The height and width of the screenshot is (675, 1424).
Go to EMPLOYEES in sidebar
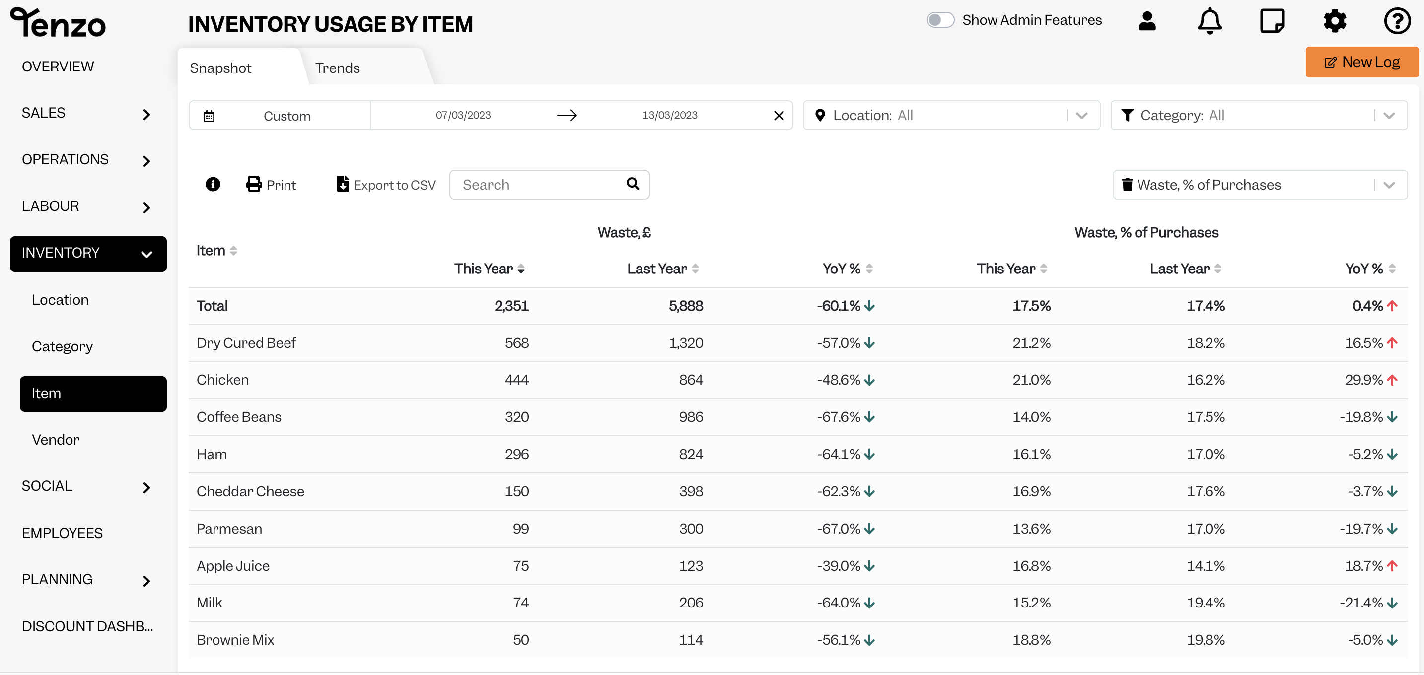[62, 534]
